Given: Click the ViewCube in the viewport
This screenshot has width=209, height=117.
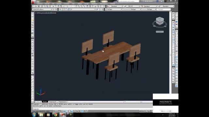Looking at the screenshot, I should coord(160,21).
